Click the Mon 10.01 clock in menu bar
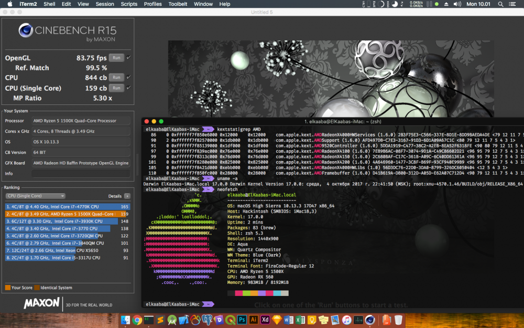The height and width of the screenshot is (328, 524). 478,4
